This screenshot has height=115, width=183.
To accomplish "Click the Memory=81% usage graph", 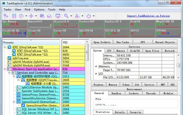I will (40, 24).
